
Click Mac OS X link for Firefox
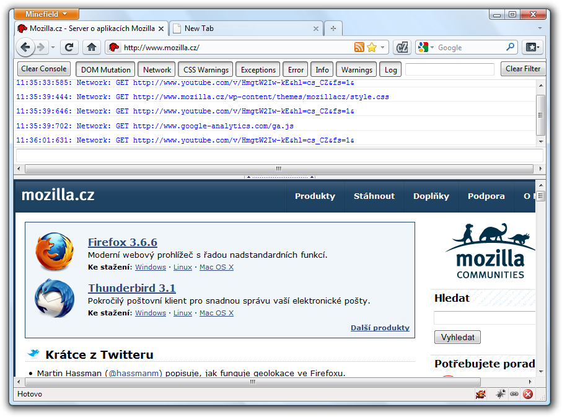pos(216,267)
